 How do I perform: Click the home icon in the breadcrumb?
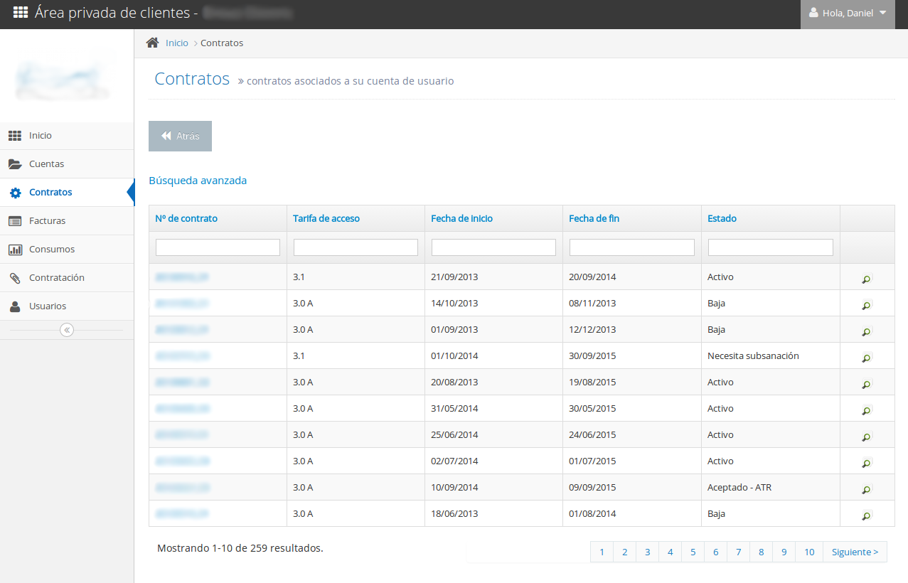pos(151,43)
